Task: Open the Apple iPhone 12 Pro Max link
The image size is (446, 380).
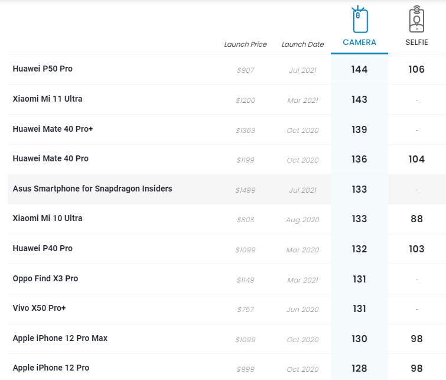Action: [x=60, y=339]
